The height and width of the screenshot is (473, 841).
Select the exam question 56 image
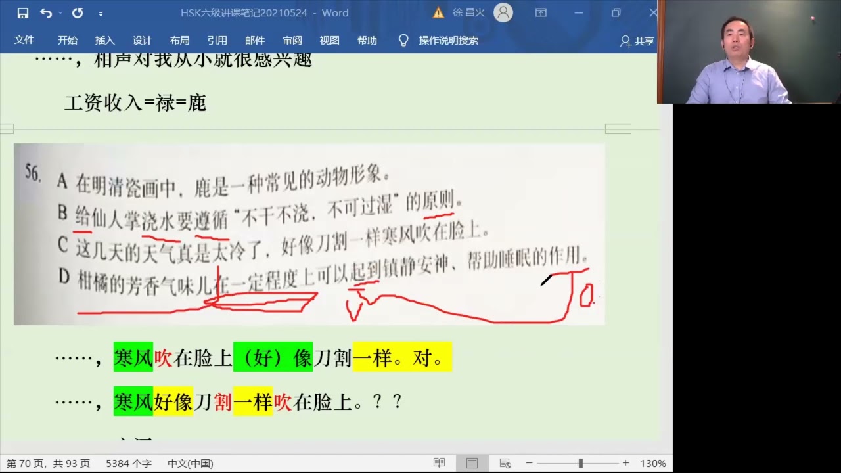pyautogui.click(x=309, y=234)
